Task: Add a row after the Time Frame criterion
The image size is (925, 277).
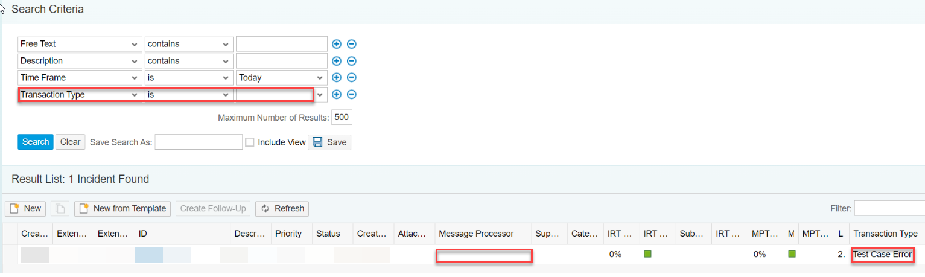Action: (x=337, y=78)
